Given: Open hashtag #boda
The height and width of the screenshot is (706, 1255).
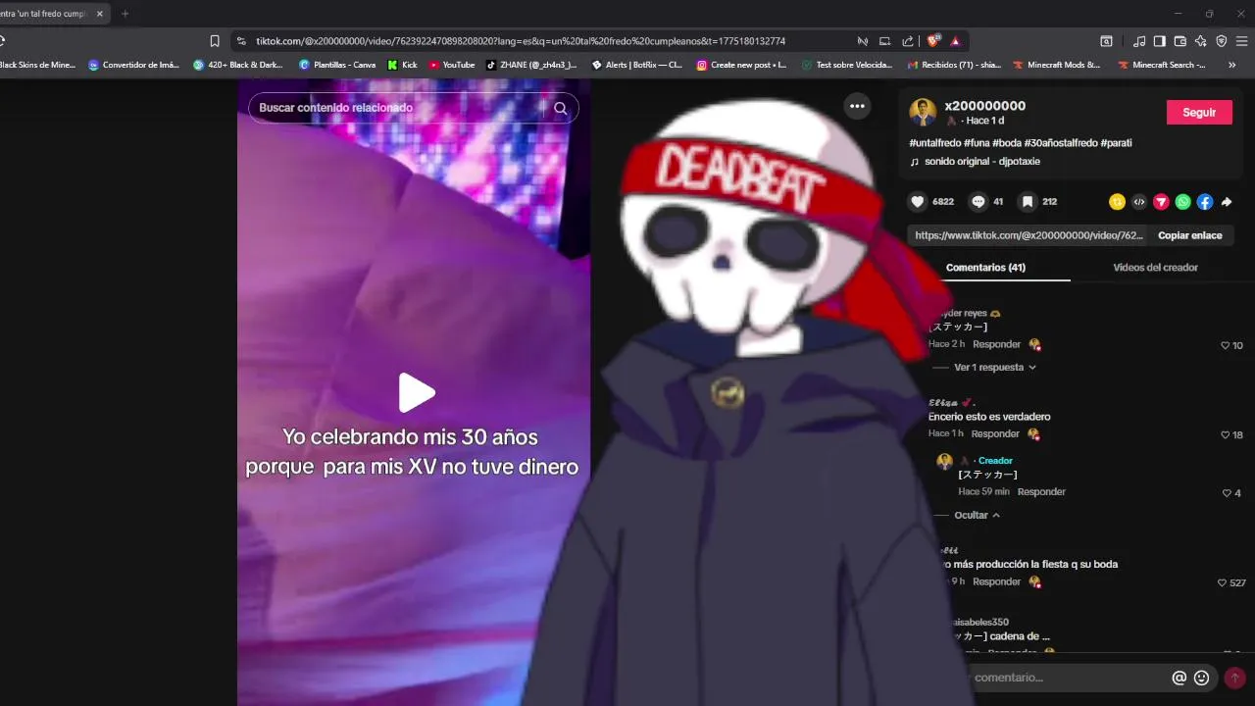Looking at the screenshot, I should coord(1009,143).
